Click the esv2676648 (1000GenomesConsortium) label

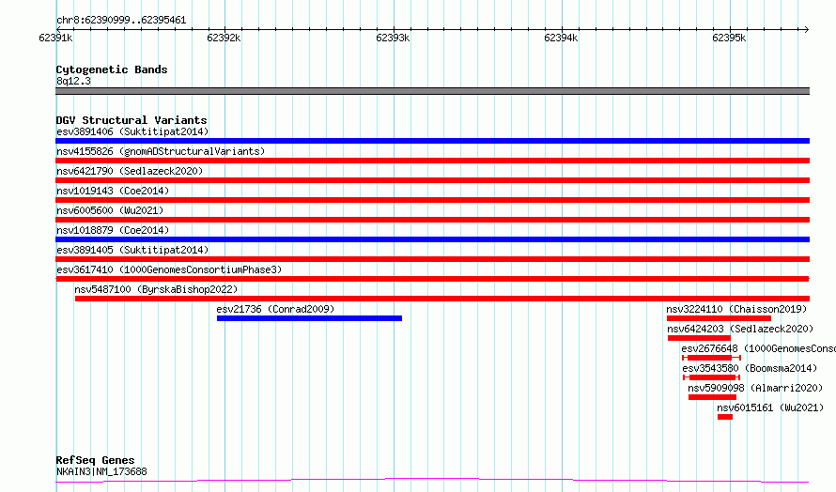pyautogui.click(x=759, y=348)
